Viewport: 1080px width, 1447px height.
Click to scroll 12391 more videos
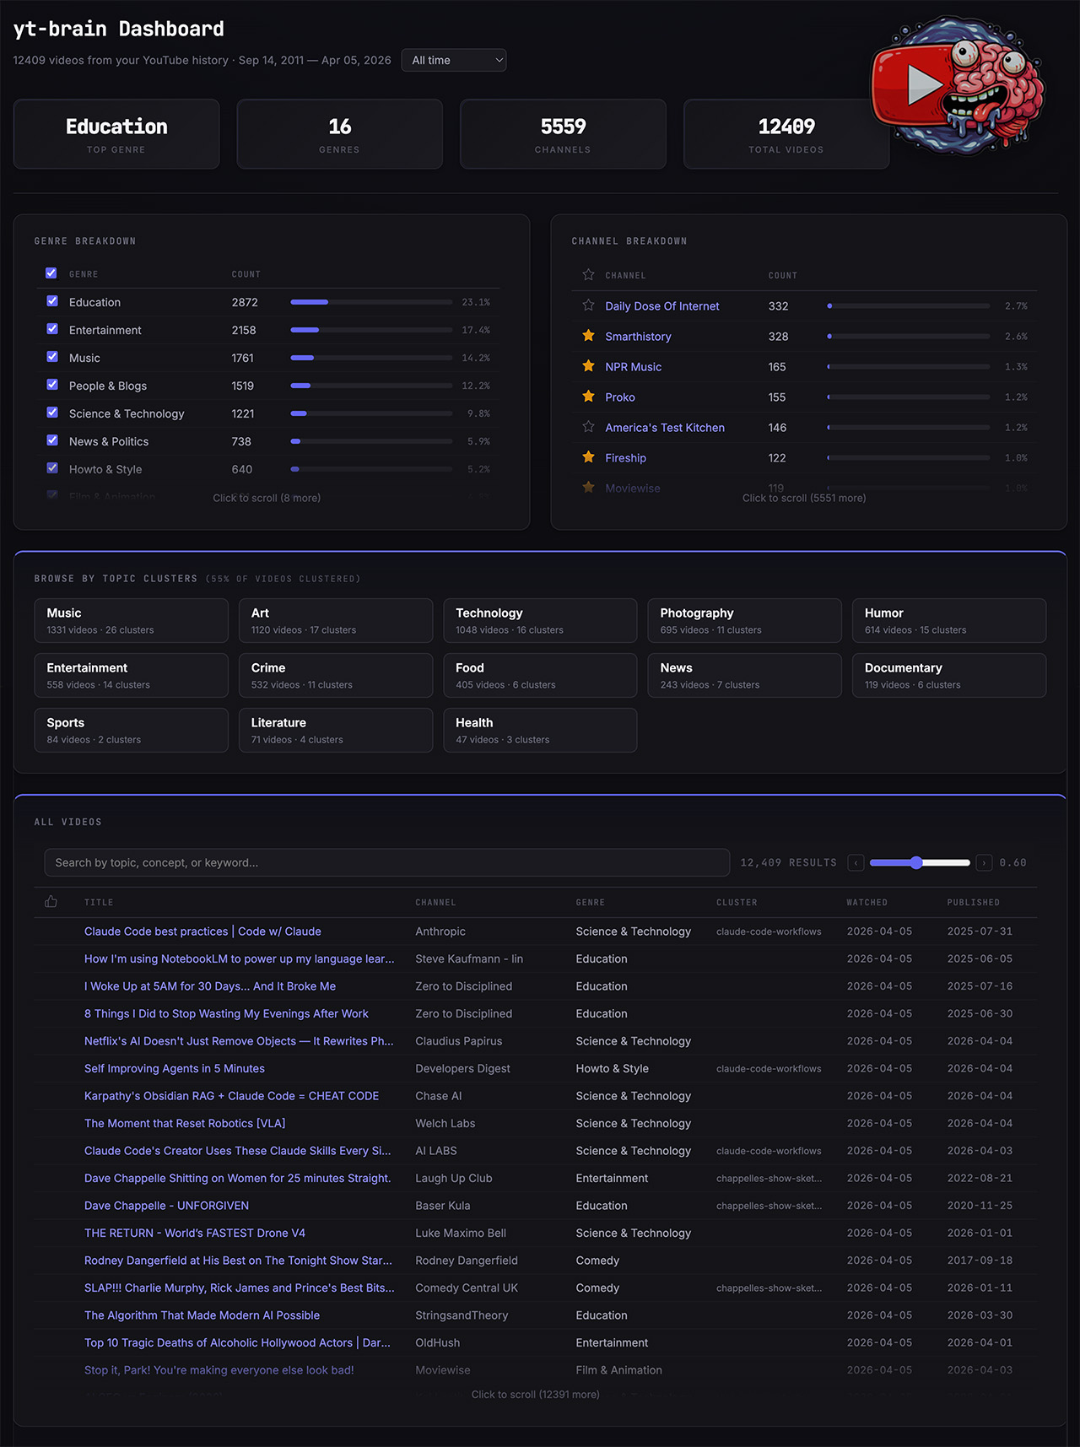pyautogui.click(x=536, y=1394)
